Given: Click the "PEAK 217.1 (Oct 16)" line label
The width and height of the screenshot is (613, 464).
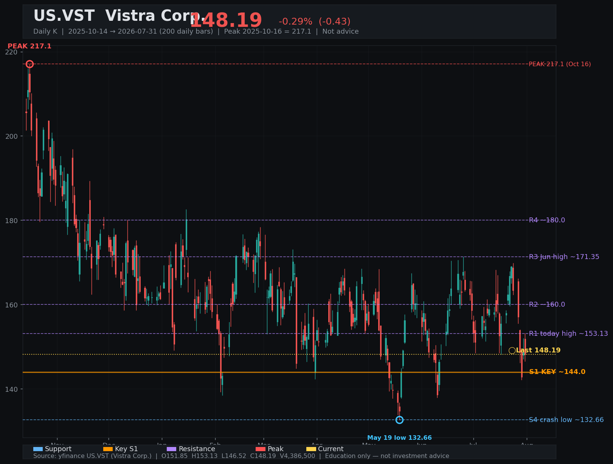Looking at the screenshot, I should coord(560,64).
